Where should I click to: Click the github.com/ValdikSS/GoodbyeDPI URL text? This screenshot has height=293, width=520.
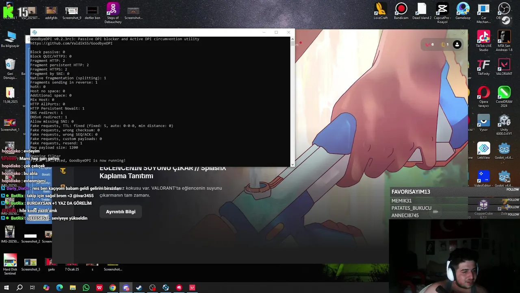71,43
